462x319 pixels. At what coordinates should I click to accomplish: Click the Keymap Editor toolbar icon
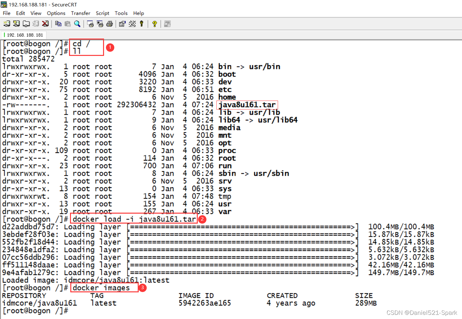pyautogui.click(x=132, y=24)
